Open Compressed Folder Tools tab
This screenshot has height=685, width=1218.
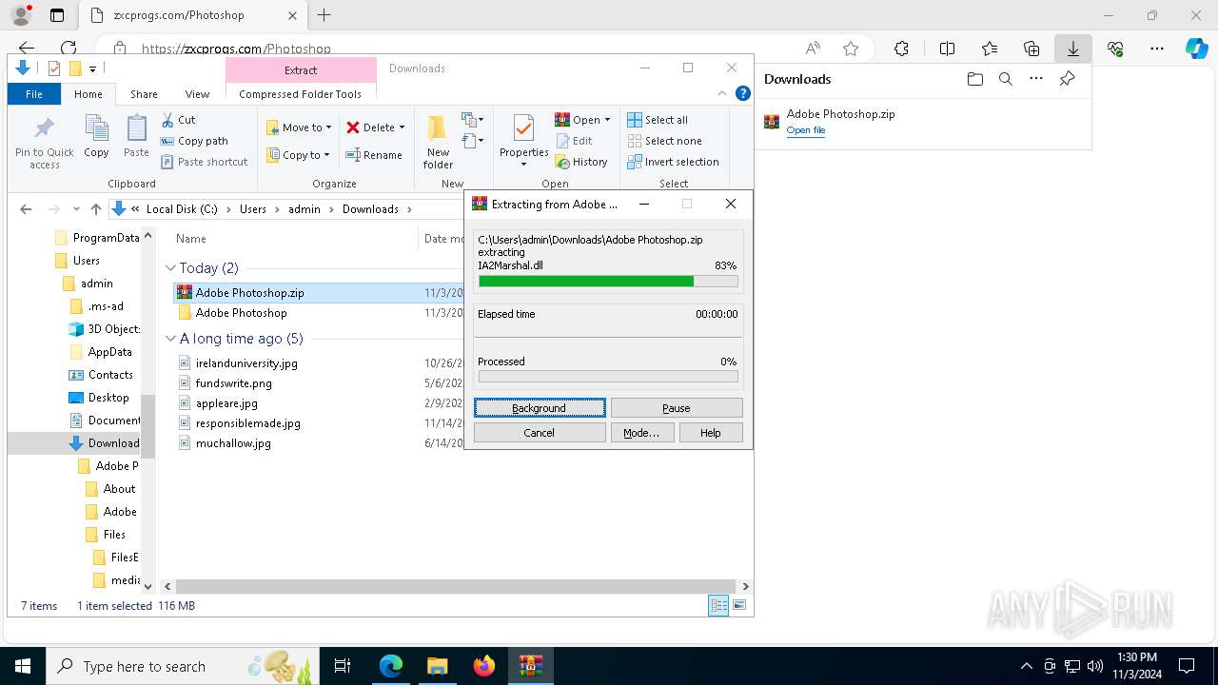pos(301,94)
